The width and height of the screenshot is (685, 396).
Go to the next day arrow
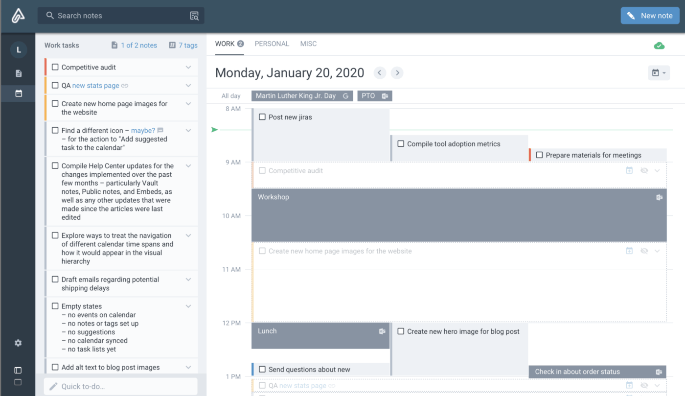click(x=397, y=73)
